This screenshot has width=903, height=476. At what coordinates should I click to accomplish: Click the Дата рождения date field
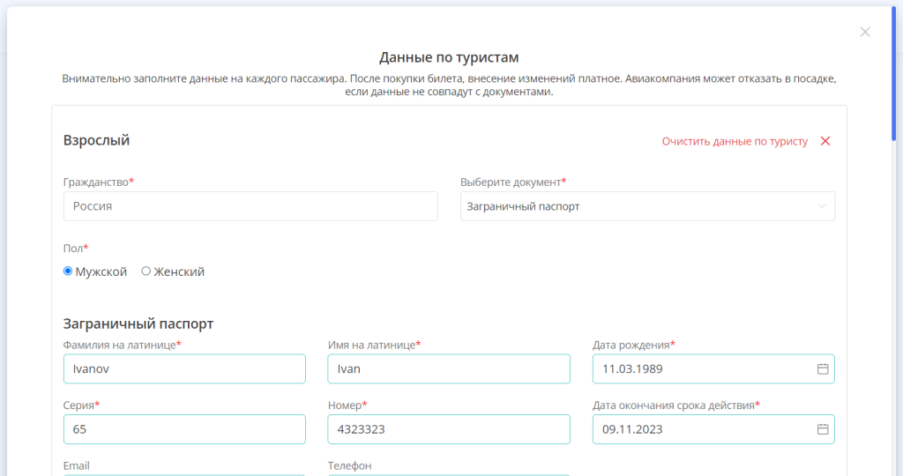point(713,369)
